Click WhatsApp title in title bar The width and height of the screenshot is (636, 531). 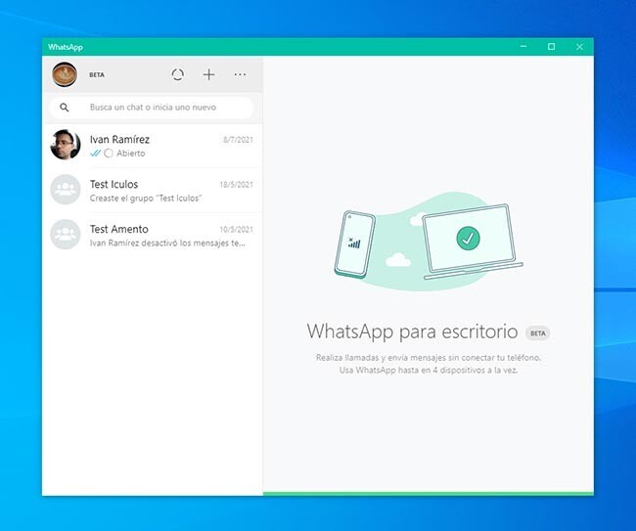(66, 47)
